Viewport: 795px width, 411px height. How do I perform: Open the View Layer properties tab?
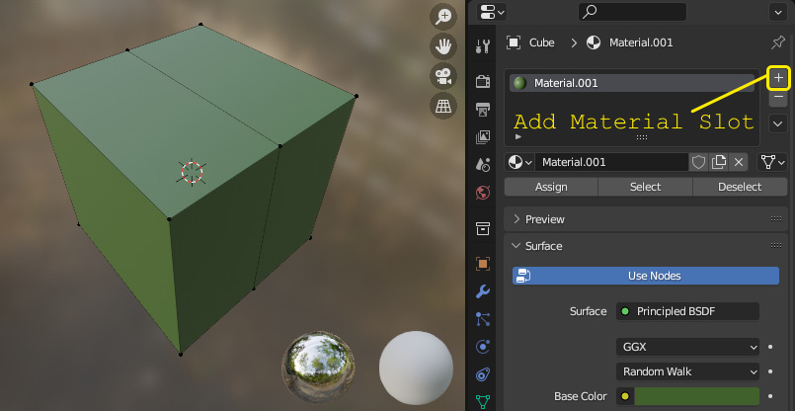[x=483, y=136]
